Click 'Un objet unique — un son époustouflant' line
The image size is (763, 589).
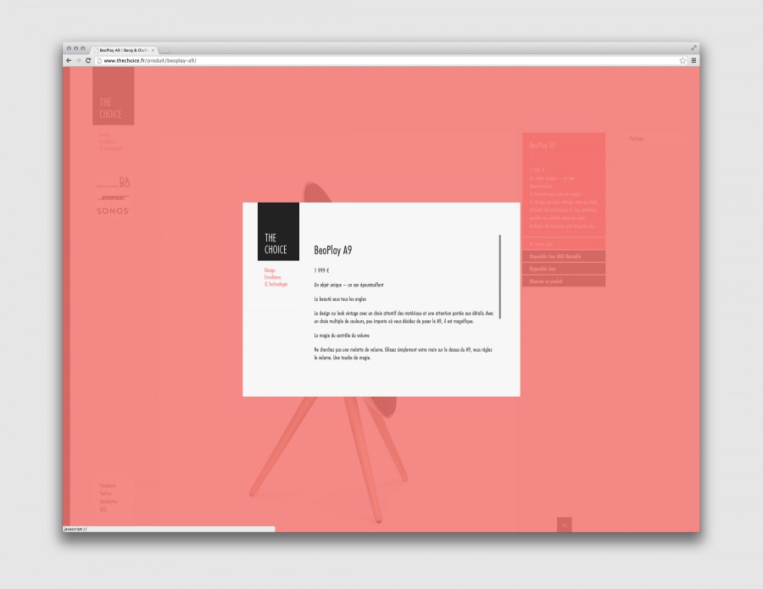tap(349, 285)
